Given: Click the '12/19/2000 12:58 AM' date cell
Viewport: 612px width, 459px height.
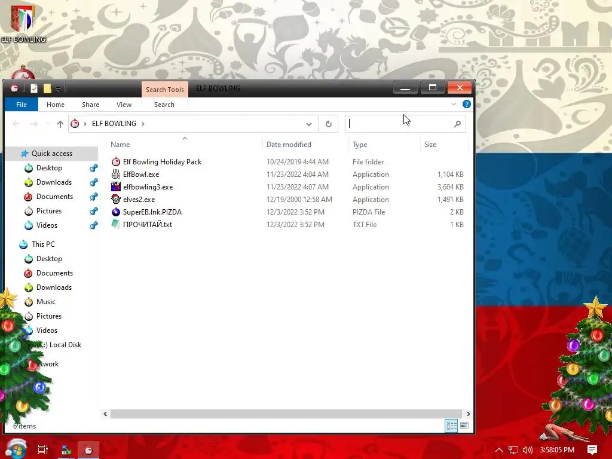Looking at the screenshot, I should [x=299, y=200].
